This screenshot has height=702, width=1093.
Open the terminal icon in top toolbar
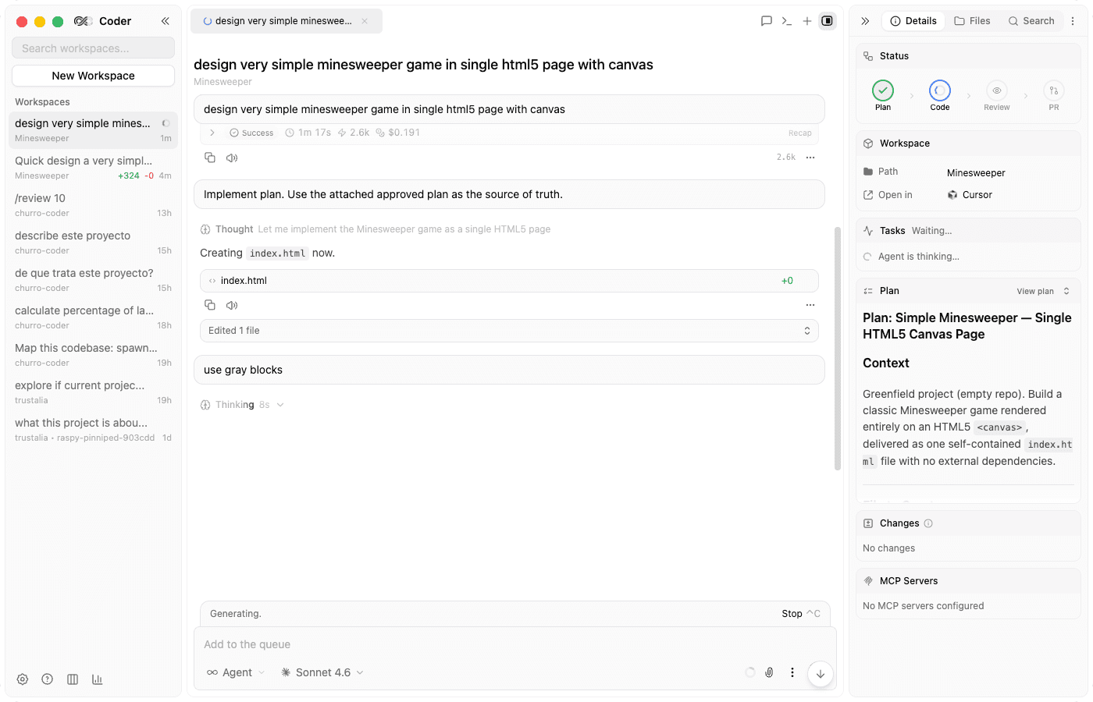(787, 21)
